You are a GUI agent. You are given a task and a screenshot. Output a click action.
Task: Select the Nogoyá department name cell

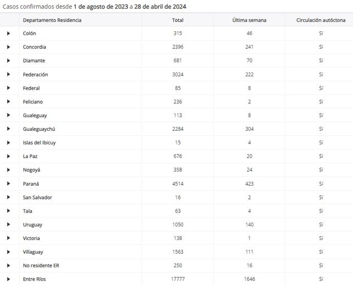click(x=32, y=170)
